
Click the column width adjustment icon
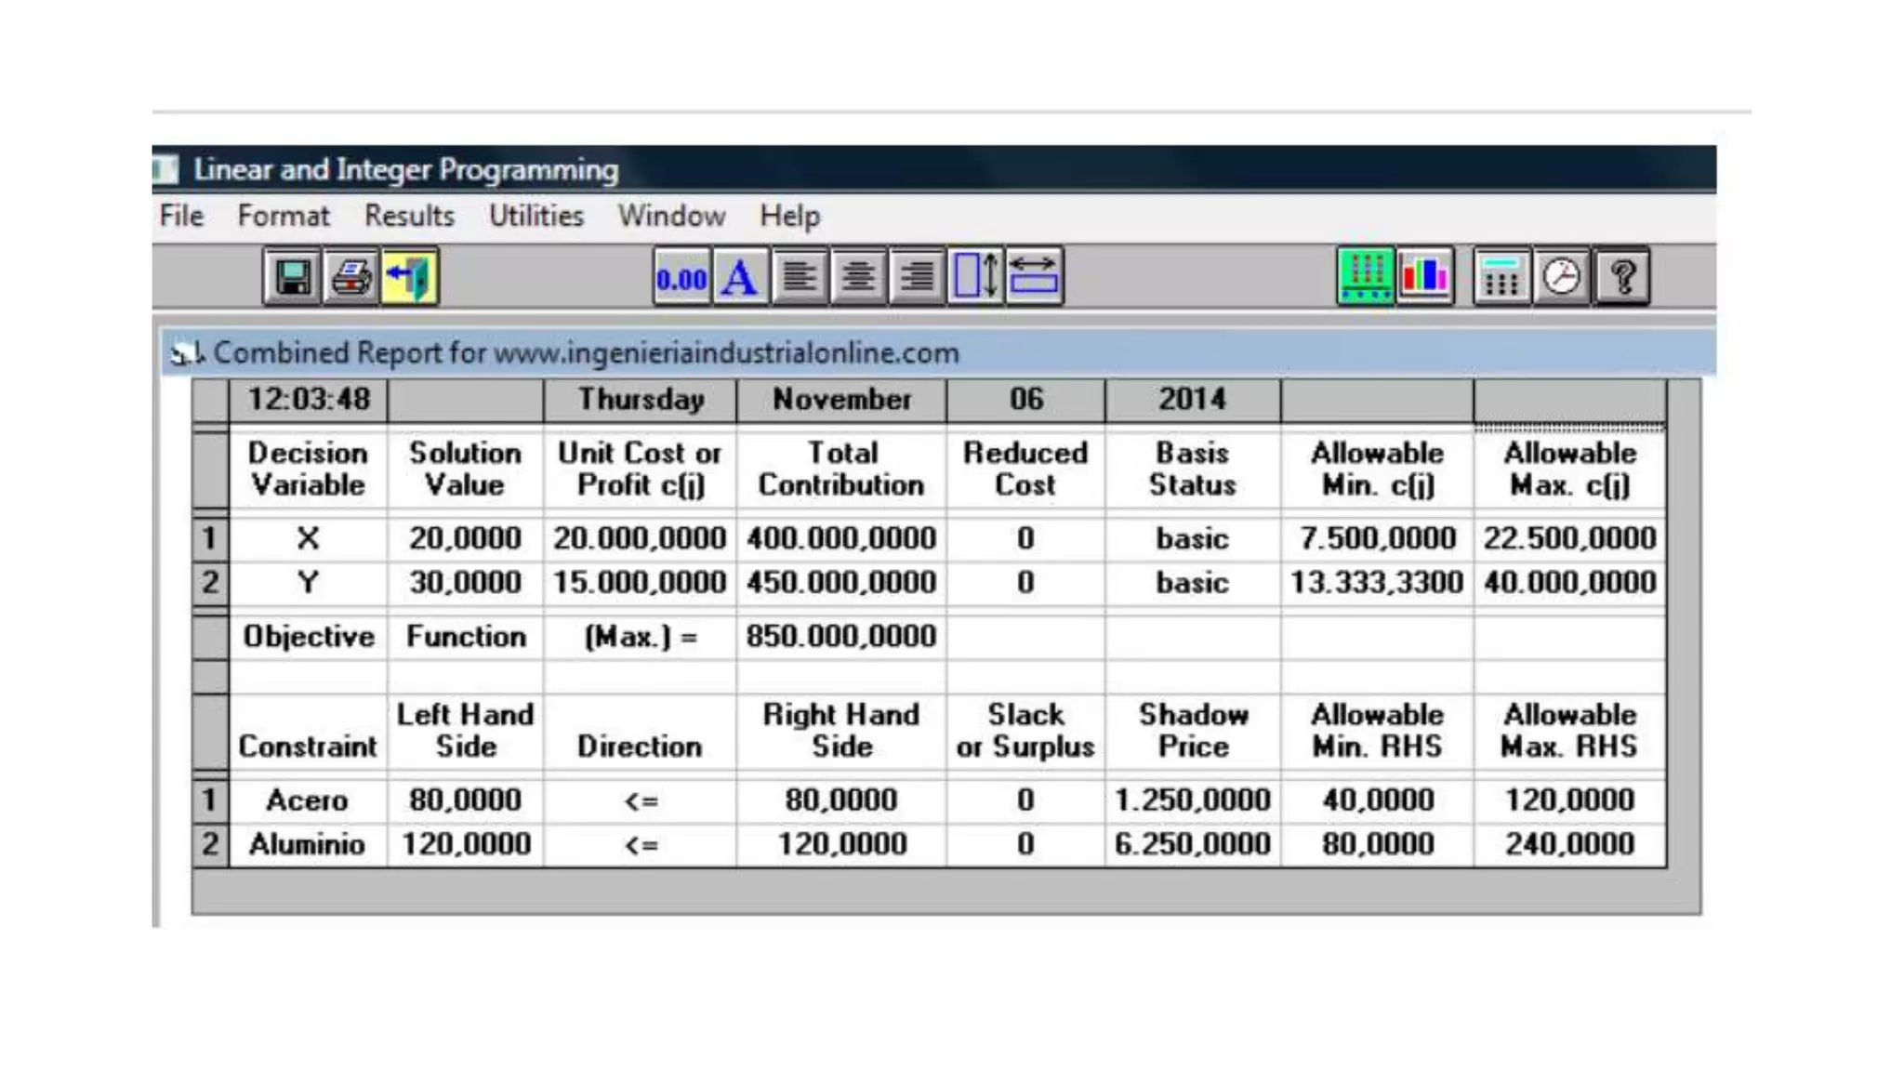point(1034,277)
